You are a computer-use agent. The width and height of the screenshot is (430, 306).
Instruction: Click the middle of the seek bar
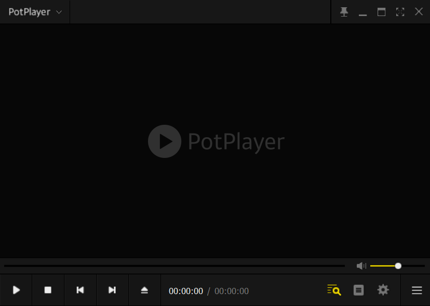pos(174,266)
